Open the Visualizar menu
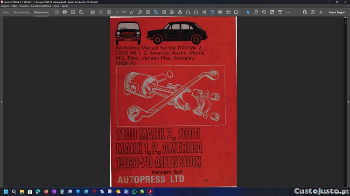This screenshot has height=196, width=350. pyautogui.click(x=24, y=6)
